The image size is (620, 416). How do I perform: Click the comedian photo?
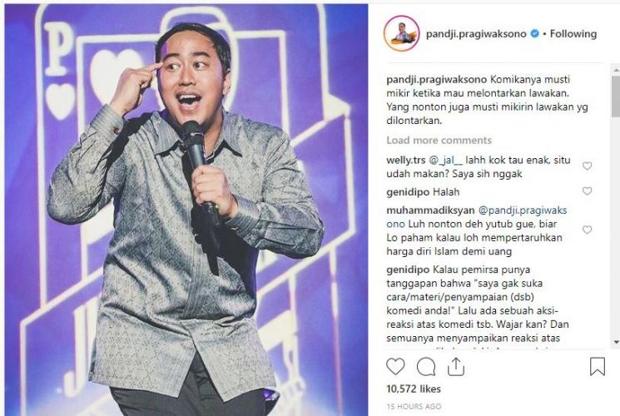186,210
